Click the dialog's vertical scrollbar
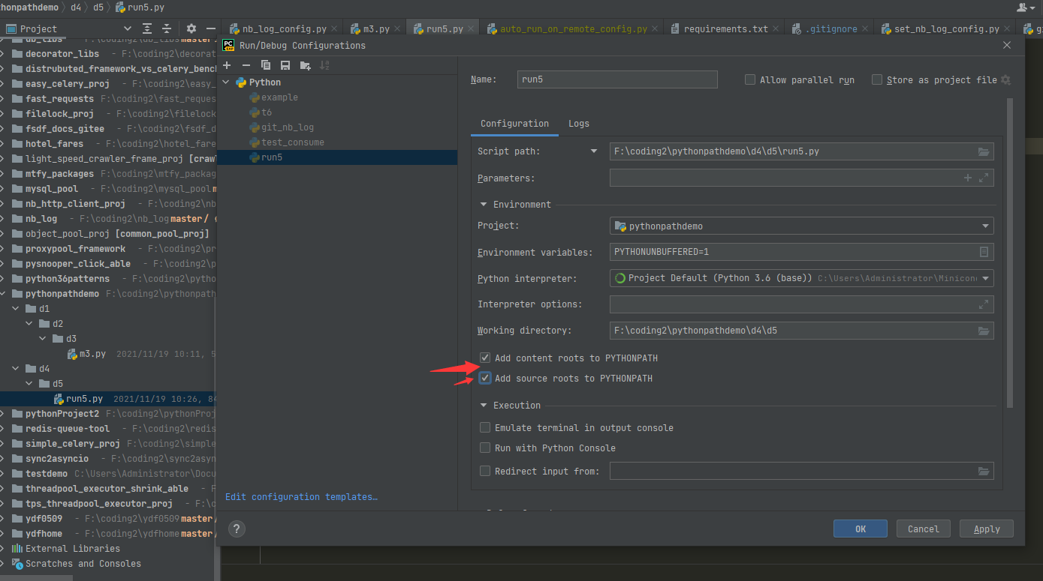Screen dimensions: 1043x581 pyautogui.click(x=1010, y=253)
